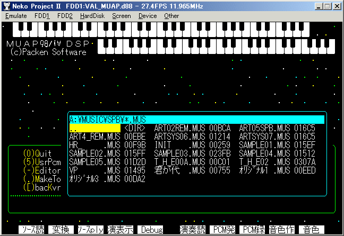This screenshot has height=236, width=344.
Task: Click the Debug function key button
Action: pyautogui.click(x=150, y=230)
